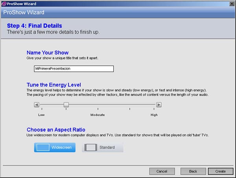Viewport: 236px width, 178px height.
Task: Click the 'Name Your Show' heading
Action: [x=48, y=53]
